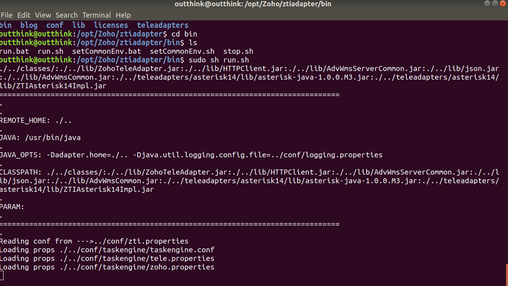The width and height of the screenshot is (508, 286).
Task: Click the '-Djava.util.logging.config.file=../conf/logging.properties' option
Action: (258, 155)
